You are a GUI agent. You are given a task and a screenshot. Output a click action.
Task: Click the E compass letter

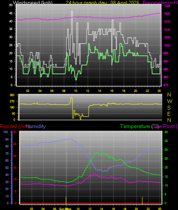[169, 114]
